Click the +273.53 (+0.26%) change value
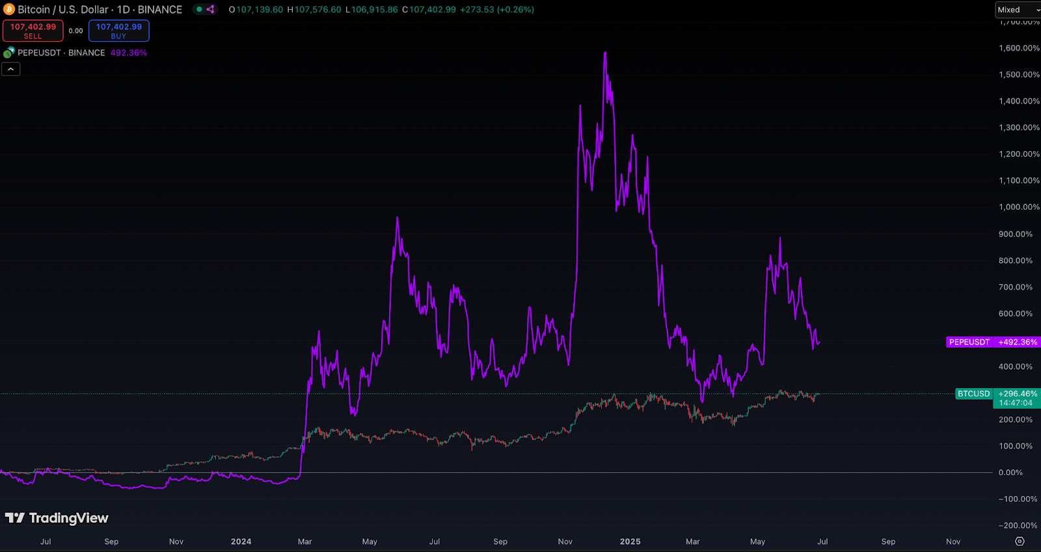This screenshot has height=552, width=1041. (497, 10)
